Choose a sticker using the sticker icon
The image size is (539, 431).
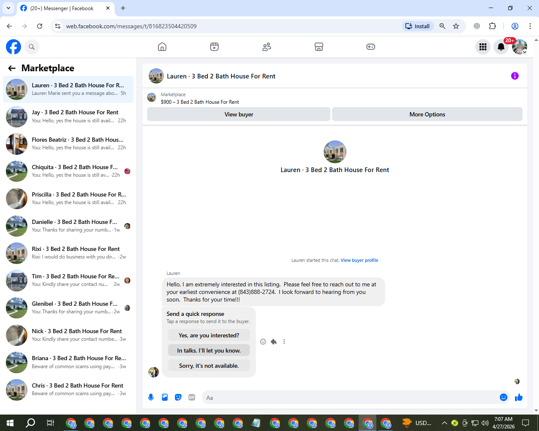pos(178,397)
